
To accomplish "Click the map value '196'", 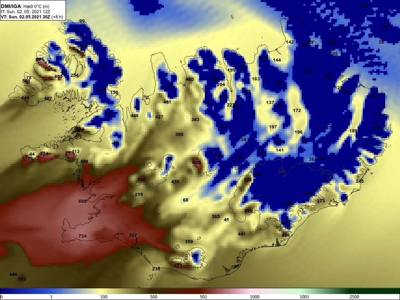I will 298,132.
